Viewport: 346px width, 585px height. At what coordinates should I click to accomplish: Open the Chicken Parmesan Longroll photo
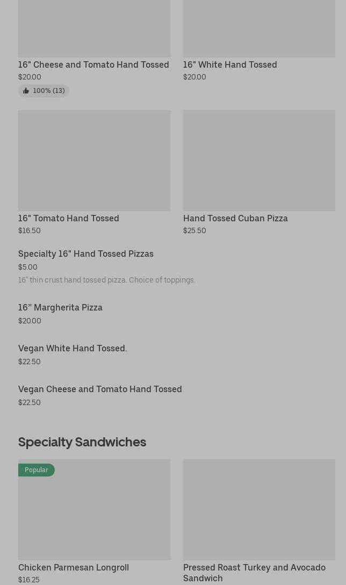[94, 516]
